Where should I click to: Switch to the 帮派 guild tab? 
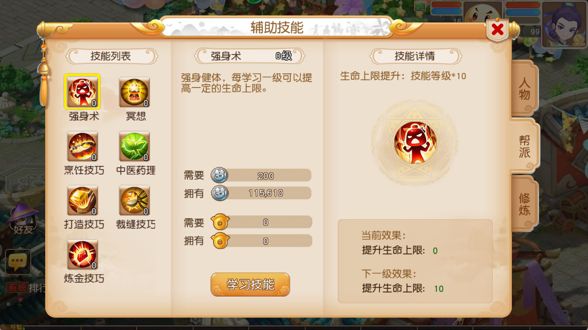pos(524,146)
